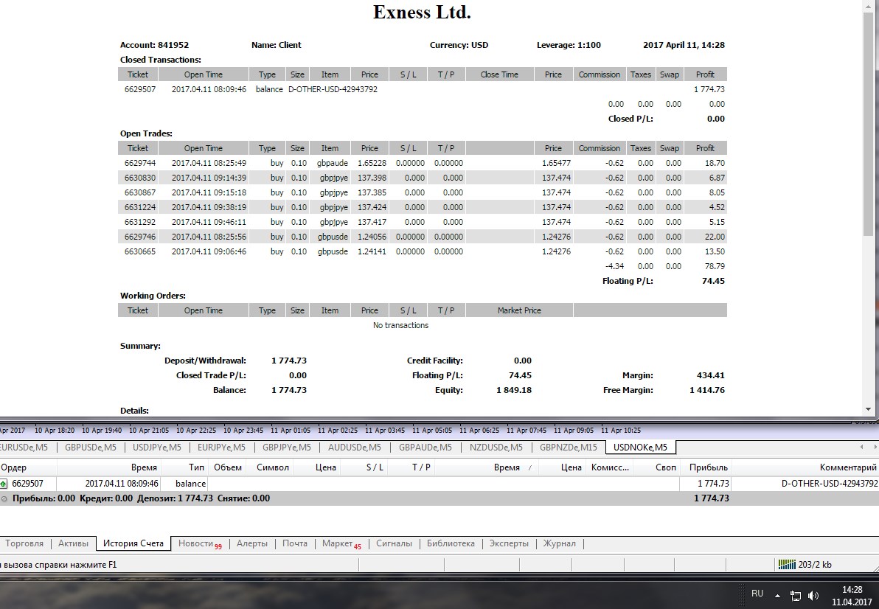Screen dimensions: 879x609
Task: Open the Алерты tab
Action: click(251, 543)
